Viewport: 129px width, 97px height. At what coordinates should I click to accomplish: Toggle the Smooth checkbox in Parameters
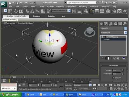click(113, 78)
